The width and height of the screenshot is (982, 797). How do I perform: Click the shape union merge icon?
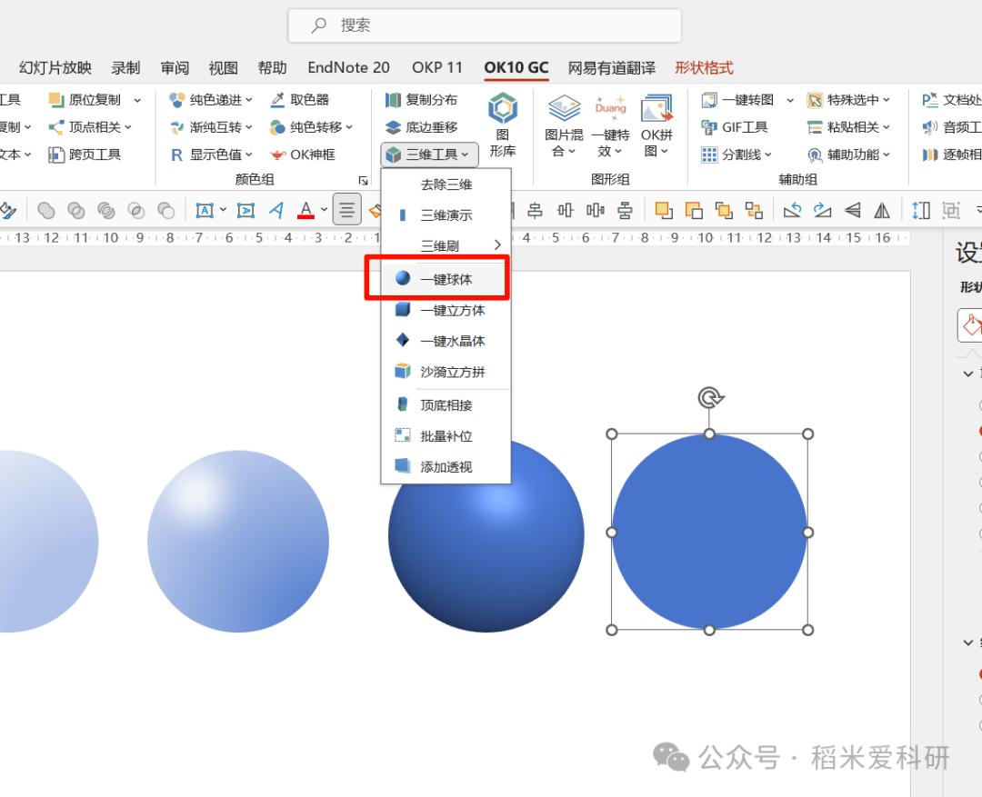(x=45, y=210)
